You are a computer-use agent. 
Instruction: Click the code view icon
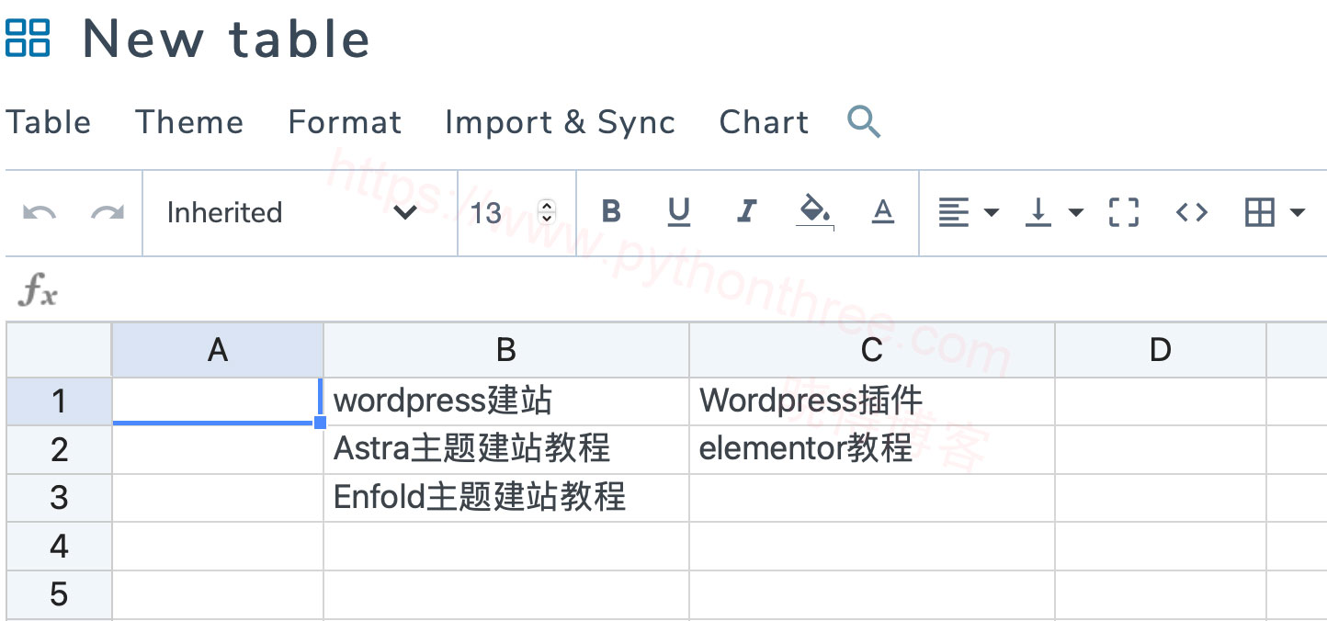click(1192, 212)
